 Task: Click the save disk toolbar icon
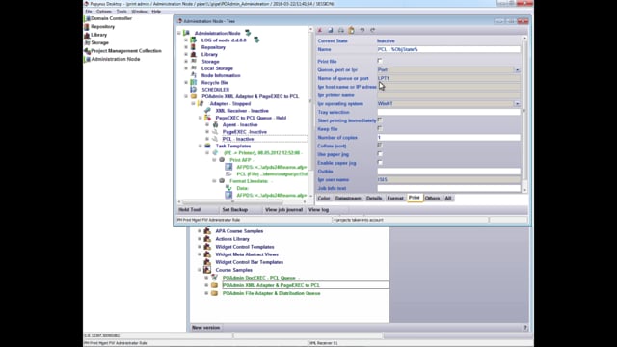point(331,30)
